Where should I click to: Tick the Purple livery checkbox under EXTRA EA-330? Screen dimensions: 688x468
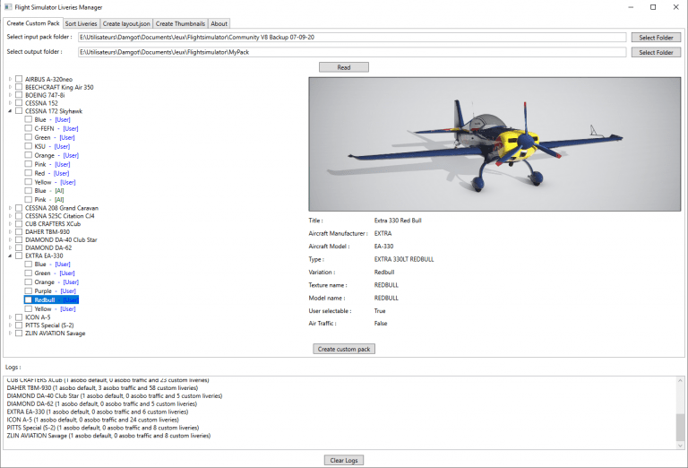pyautogui.click(x=29, y=290)
